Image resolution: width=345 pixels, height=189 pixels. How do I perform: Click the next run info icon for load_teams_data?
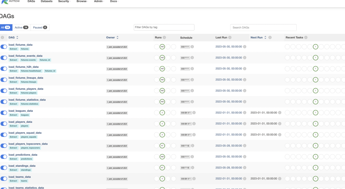point(280,179)
